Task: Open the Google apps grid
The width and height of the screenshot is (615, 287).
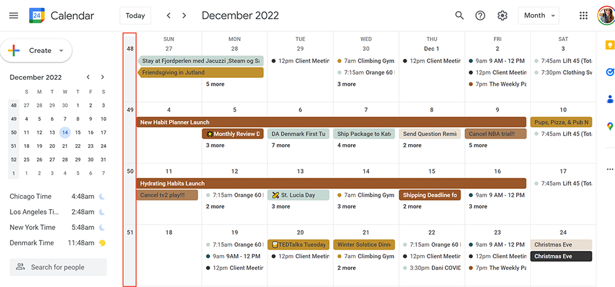Action: click(x=584, y=15)
